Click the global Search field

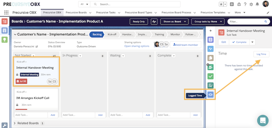135,4
